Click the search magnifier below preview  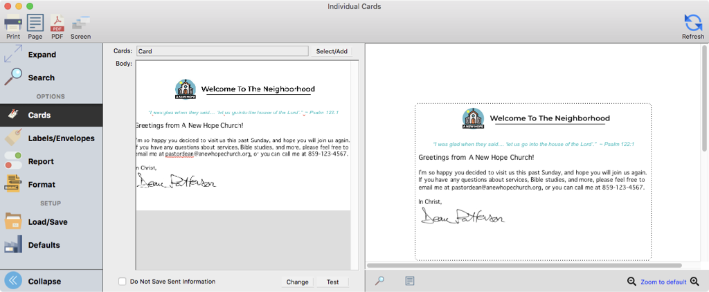[379, 281]
